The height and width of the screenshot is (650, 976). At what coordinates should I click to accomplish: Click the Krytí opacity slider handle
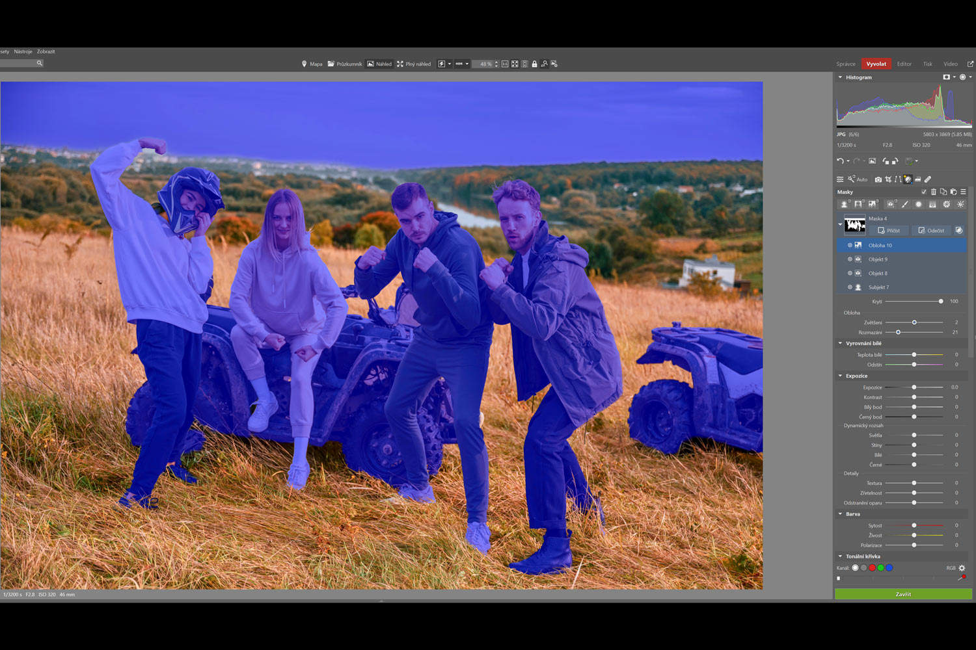[x=941, y=302]
